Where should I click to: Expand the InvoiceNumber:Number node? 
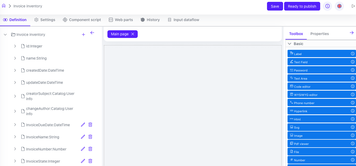[15, 149]
